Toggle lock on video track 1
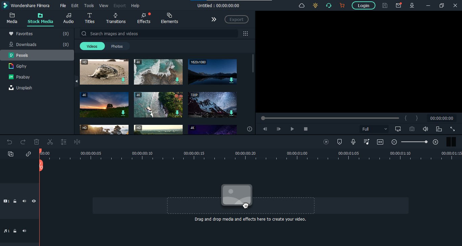The image size is (462, 246). click(15, 201)
